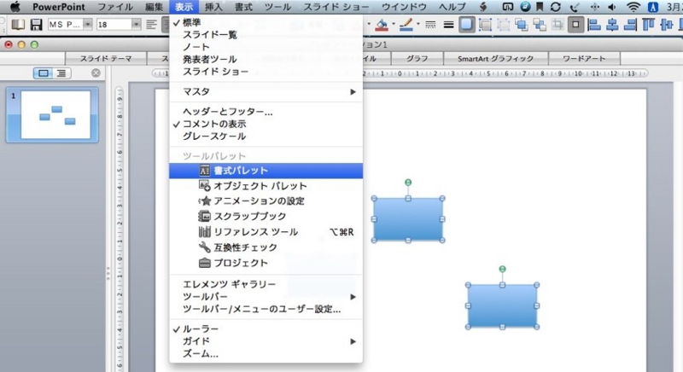This screenshot has width=683, height=372.
Task: Switch to グラフ tab
Action: coord(417,58)
